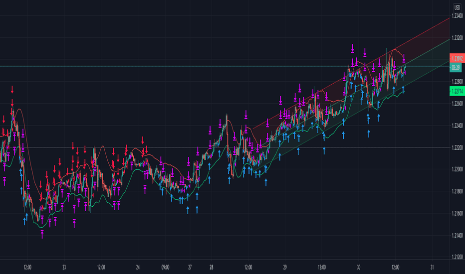Click the 1.21400 price axis value
465x274 pixels.
coord(458,235)
